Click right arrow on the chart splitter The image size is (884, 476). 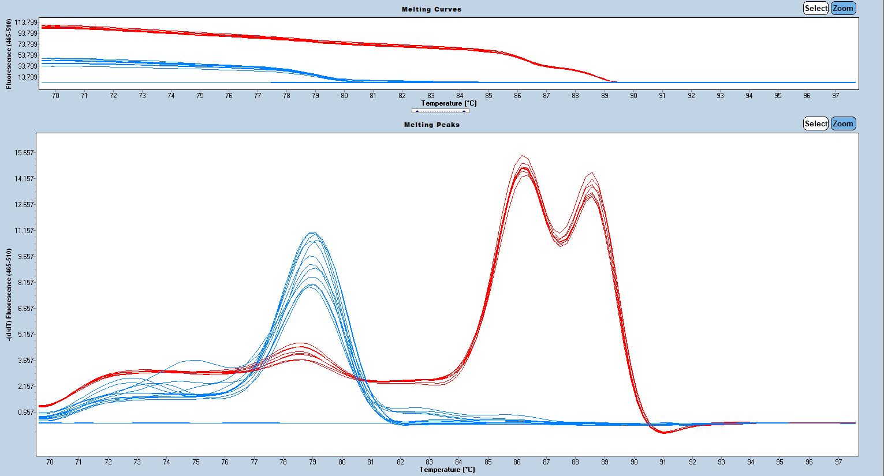click(x=464, y=111)
